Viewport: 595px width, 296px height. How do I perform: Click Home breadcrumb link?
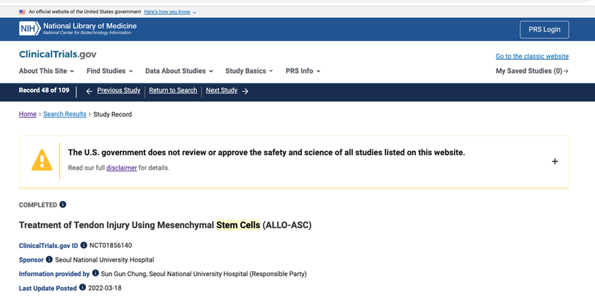(x=28, y=114)
